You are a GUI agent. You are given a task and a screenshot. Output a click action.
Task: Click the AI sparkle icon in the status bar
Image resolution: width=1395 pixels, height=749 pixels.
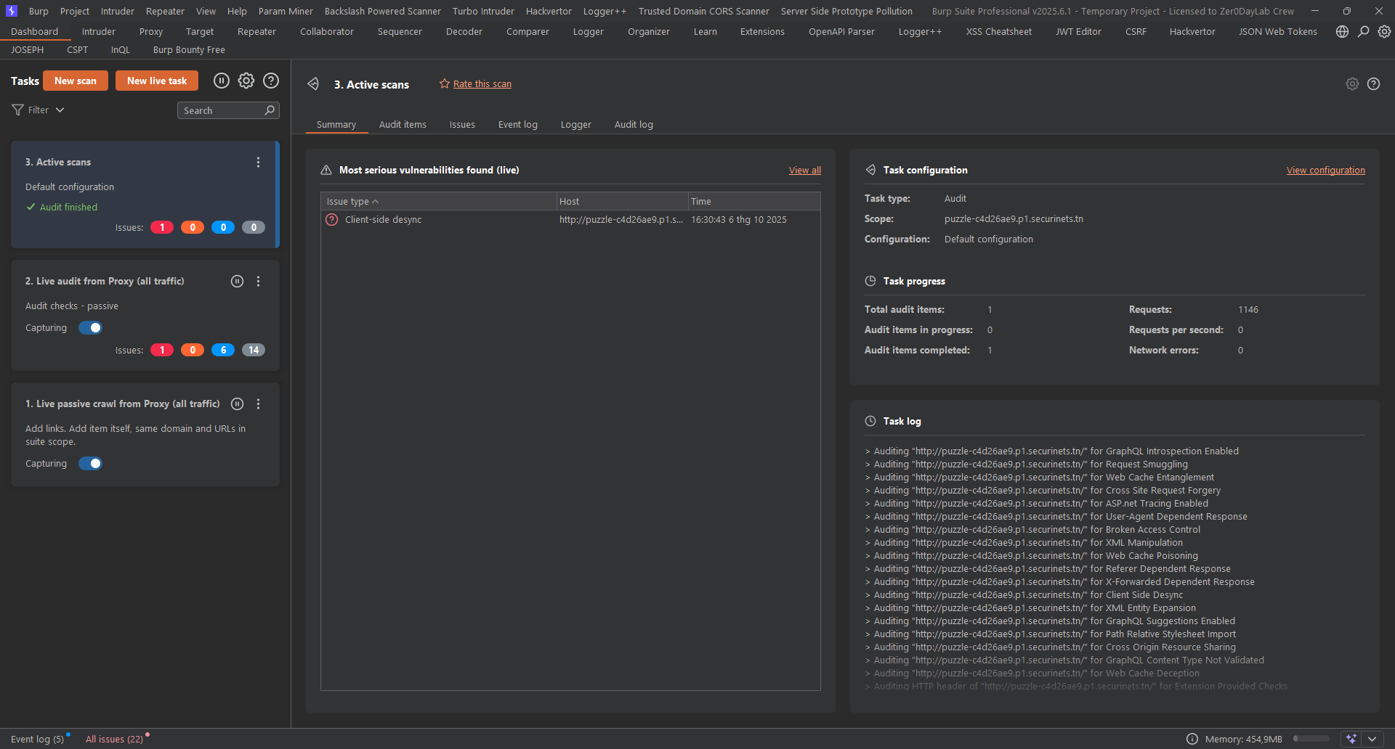pos(1351,739)
